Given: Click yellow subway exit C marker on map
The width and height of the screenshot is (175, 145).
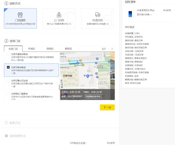Looking at the screenshot, I should tap(75, 65).
